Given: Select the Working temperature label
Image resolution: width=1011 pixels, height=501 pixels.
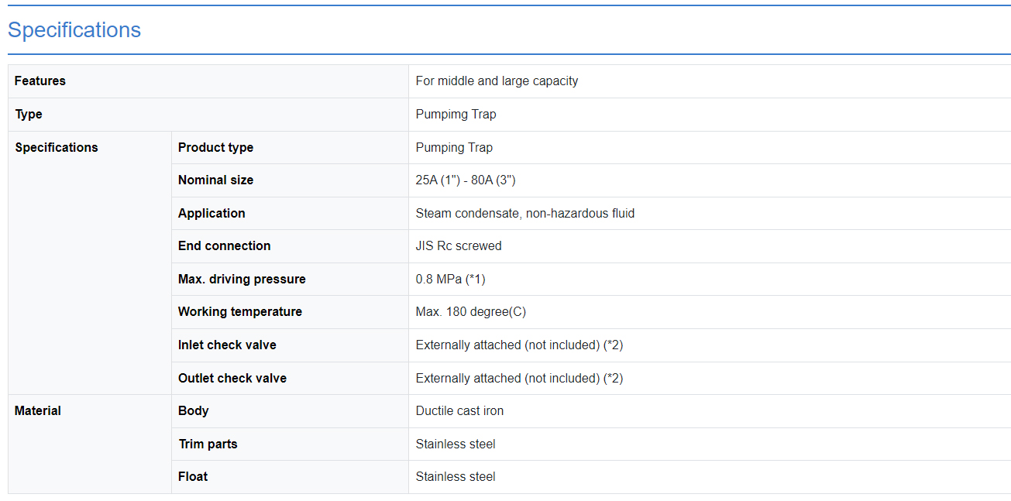Looking at the screenshot, I should 239,312.
